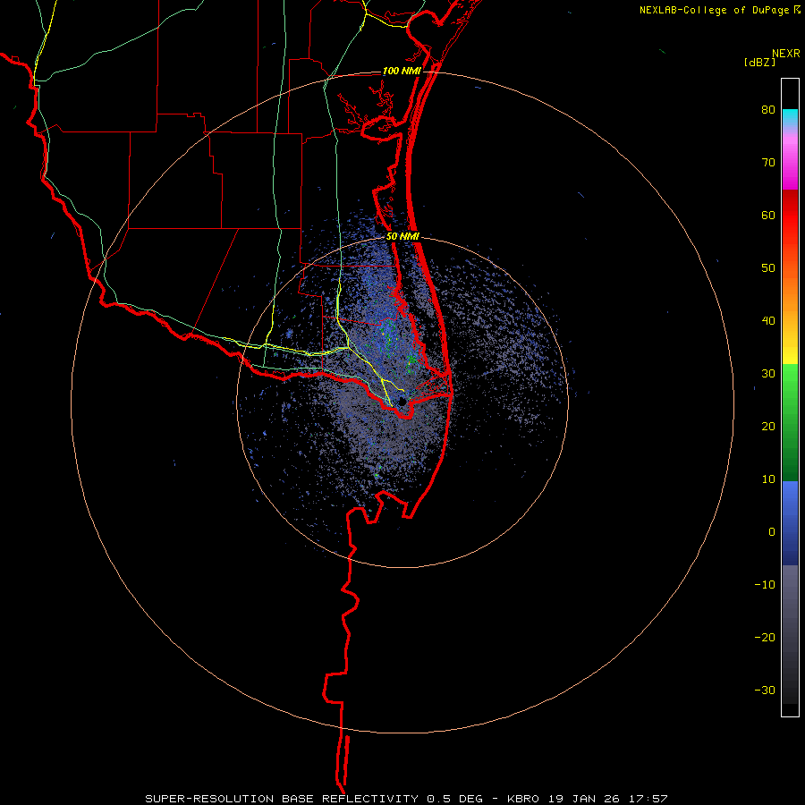This screenshot has height=805, width=805.
Task: Click the 60 dBZ scale value
Action: [x=768, y=215]
